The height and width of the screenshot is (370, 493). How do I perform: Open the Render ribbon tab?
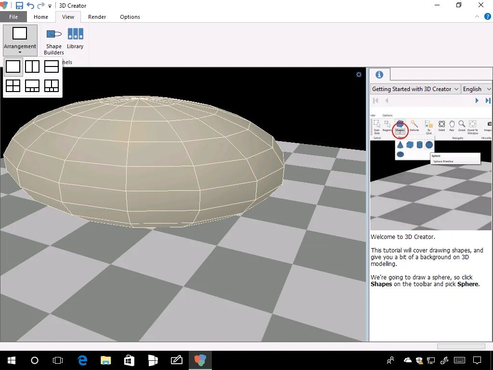click(97, 17)
